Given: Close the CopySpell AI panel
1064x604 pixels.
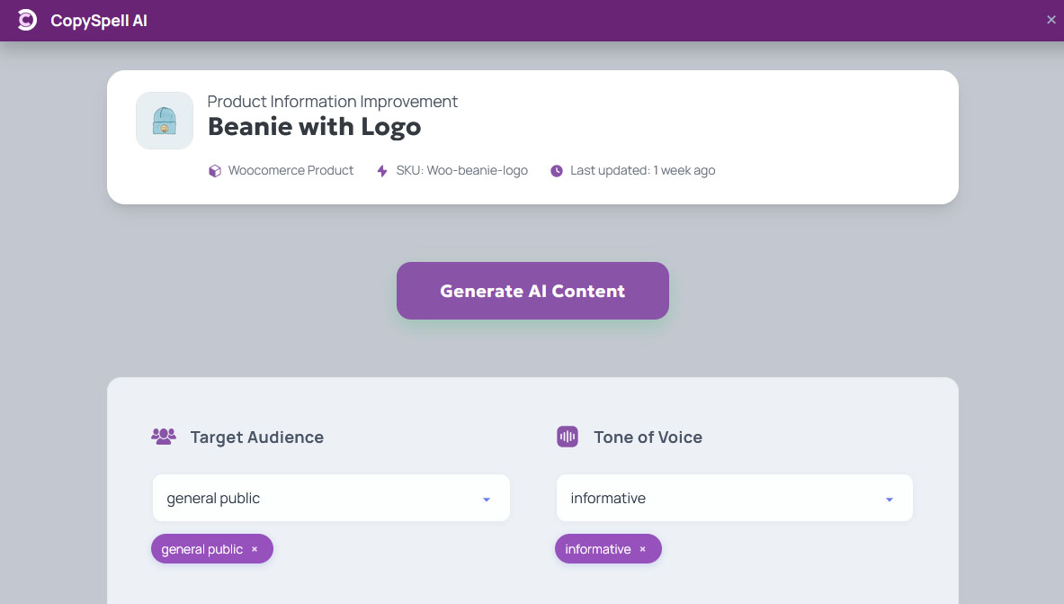Looking at the screenshot, I should point(1051,20).
